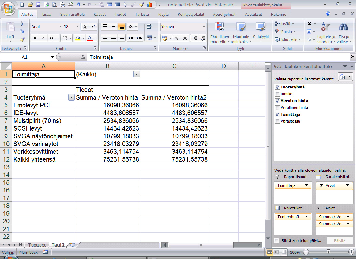
Task: Adjust the zoom slider handle
Action: point(328,252)
